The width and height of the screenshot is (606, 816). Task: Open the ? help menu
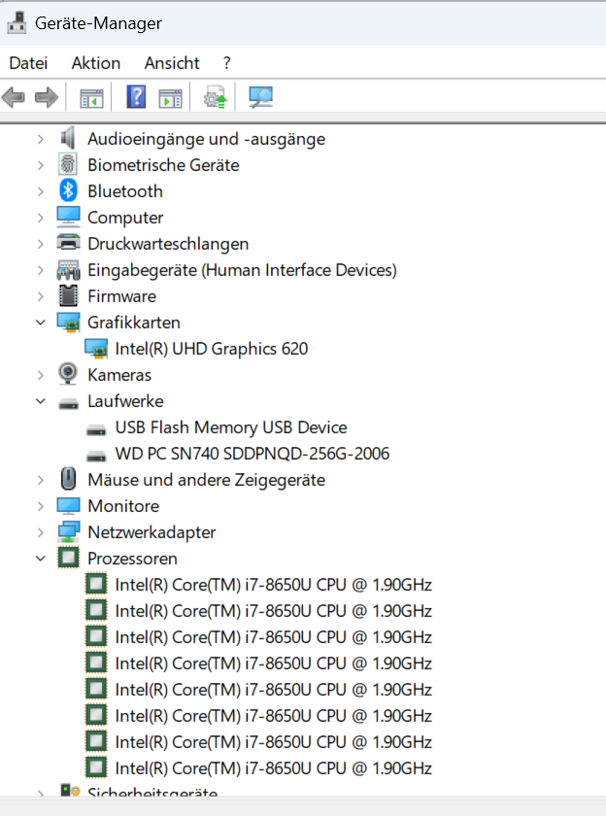[x=226, y=63]
